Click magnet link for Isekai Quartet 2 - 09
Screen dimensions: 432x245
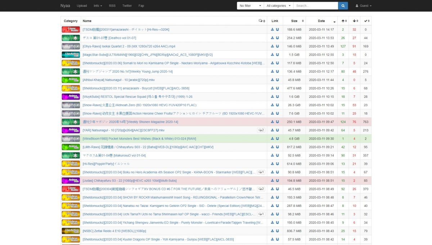pos(278,46)
